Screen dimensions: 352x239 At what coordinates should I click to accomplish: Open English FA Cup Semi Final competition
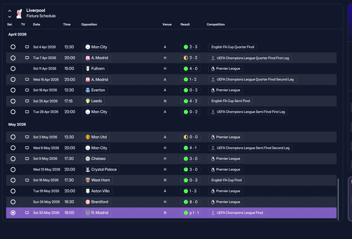pos(230,101)
